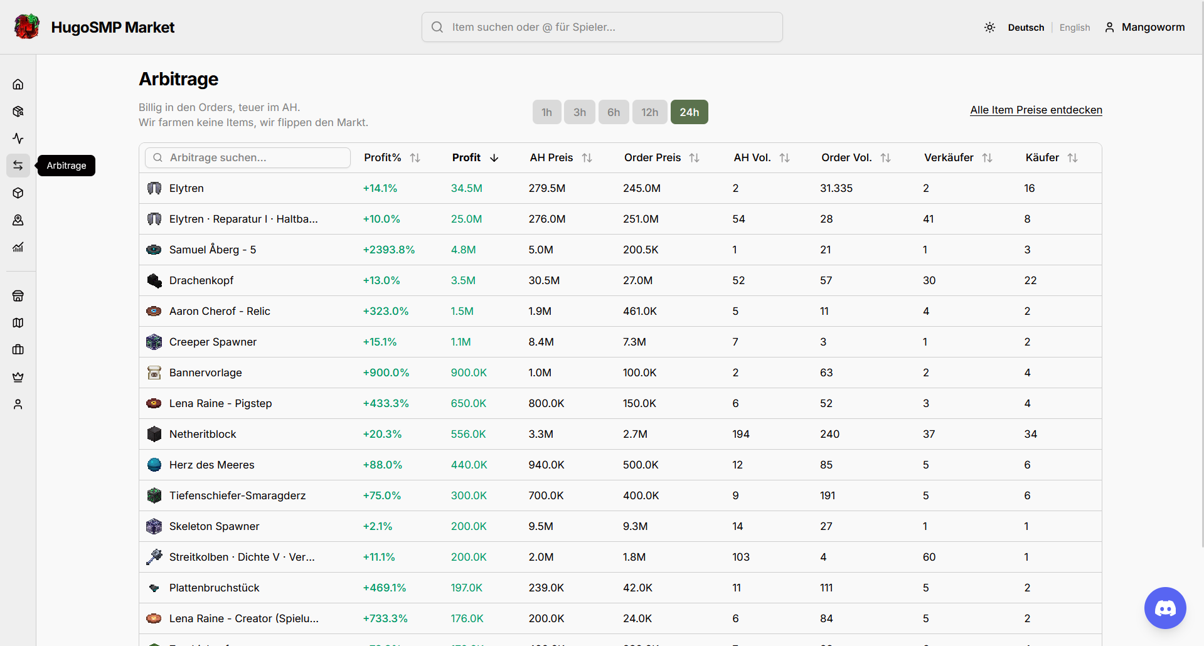The width and height of the screenshot is (1204, 646).
Task: Open the Aaron Cherof - Relic row
Action: tap(620, 311)
